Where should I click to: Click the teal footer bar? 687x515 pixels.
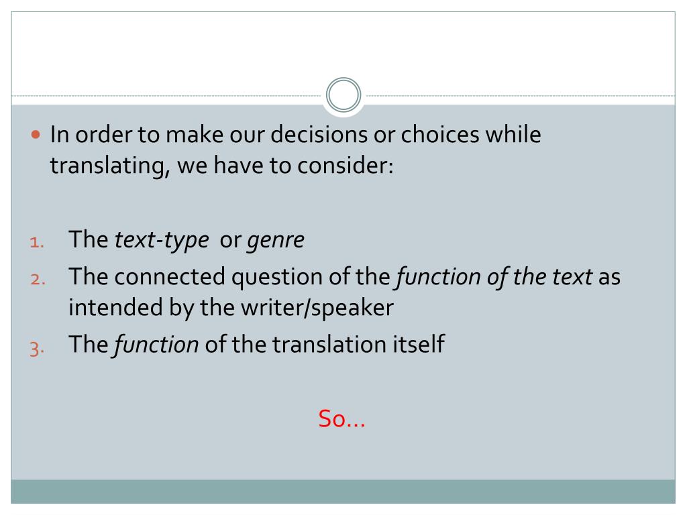coord(343,492)
